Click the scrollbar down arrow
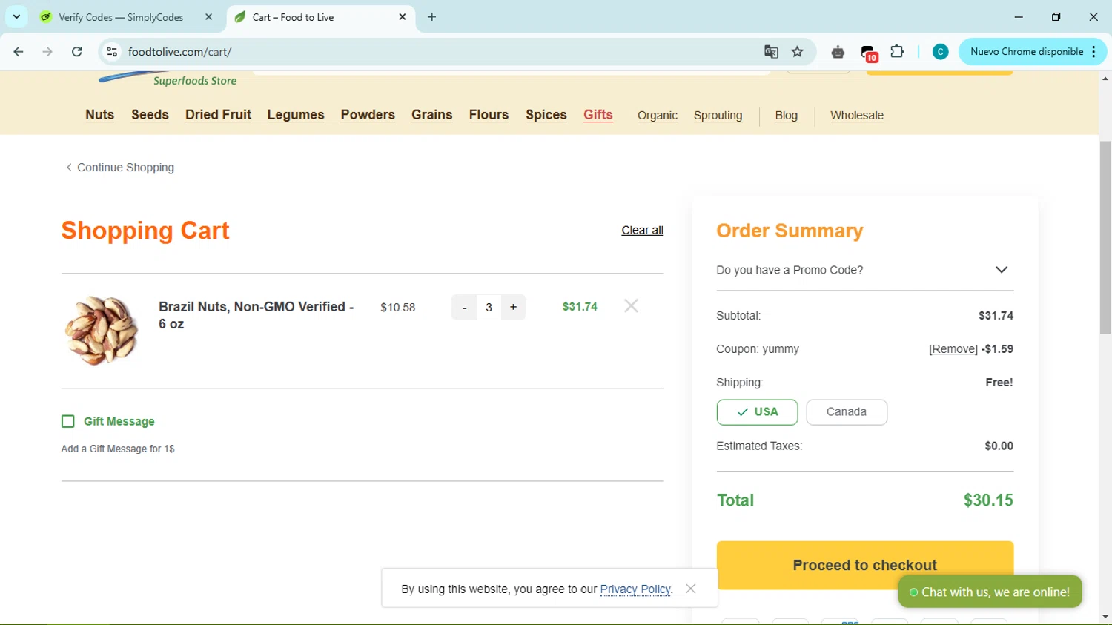Image resolution: width=1112 pixels, height=625 pixels. (x=1105, y=617)
